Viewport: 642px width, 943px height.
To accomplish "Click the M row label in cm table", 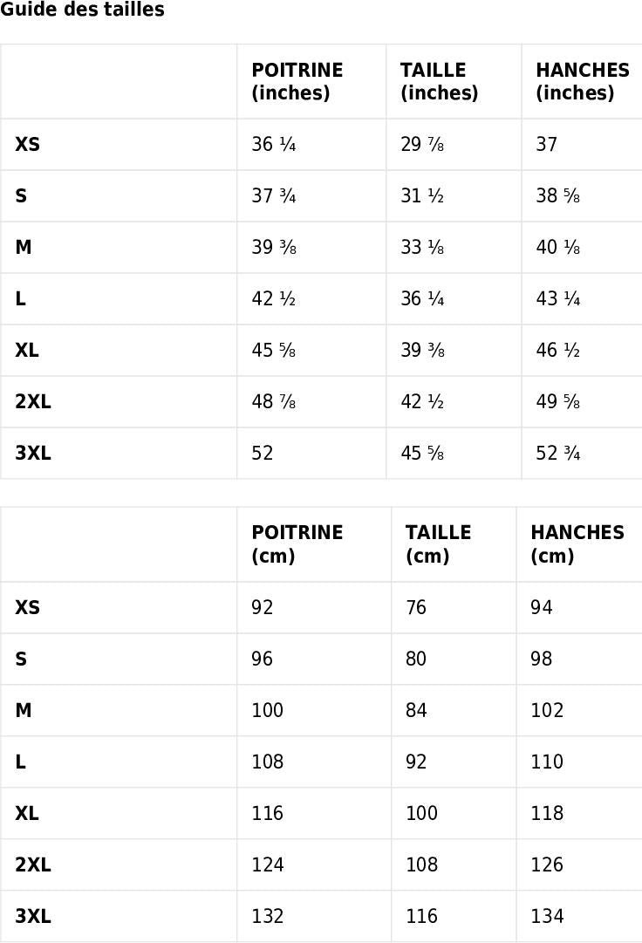I will (x=24, y=710).
